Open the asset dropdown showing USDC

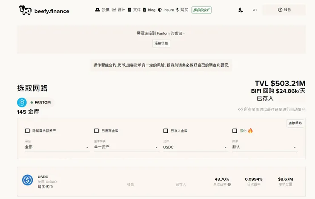pyautogui.click(x=196, y=147)
